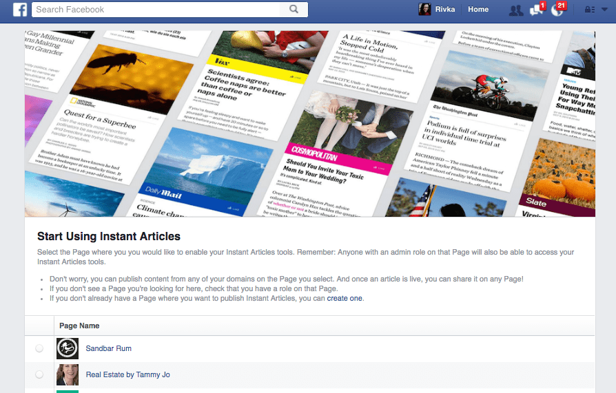Screen dimensions: 616x393
Task: Click the Sandbar Rum page logo thumbnail
Action: [67, 348]
